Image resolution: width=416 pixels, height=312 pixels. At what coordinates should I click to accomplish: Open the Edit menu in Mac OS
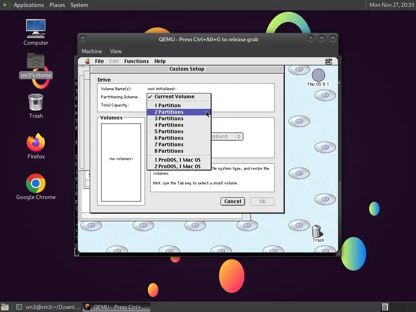(x=114, y=61)
